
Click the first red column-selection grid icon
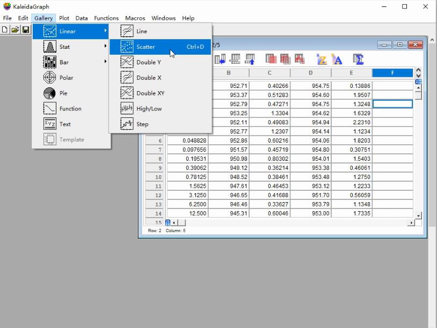(271, 59)
